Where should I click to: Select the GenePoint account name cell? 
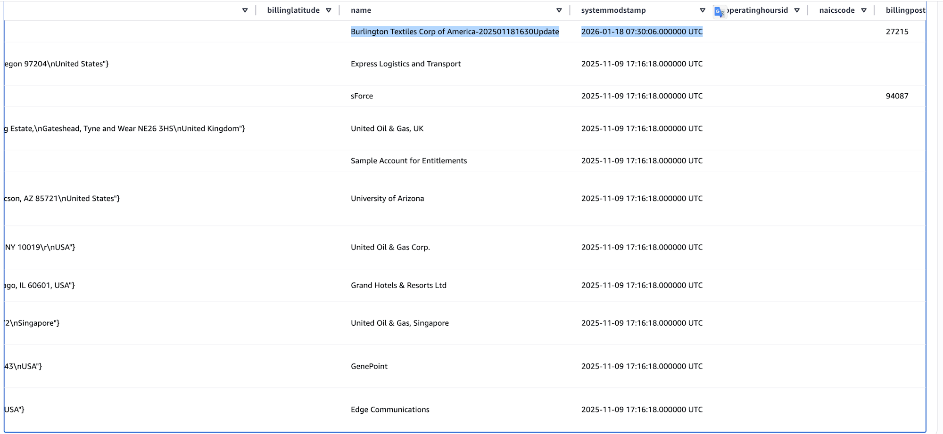click(370, 366)
